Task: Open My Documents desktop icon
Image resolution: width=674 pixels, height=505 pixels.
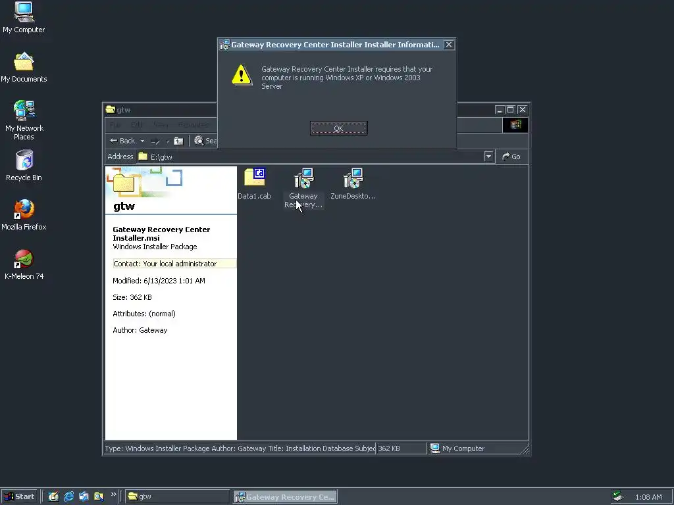Action: point(24,68)
